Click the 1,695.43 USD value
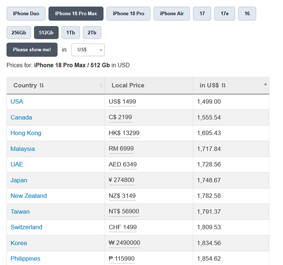This screenshot has height=265, width=283. (209, 133)
